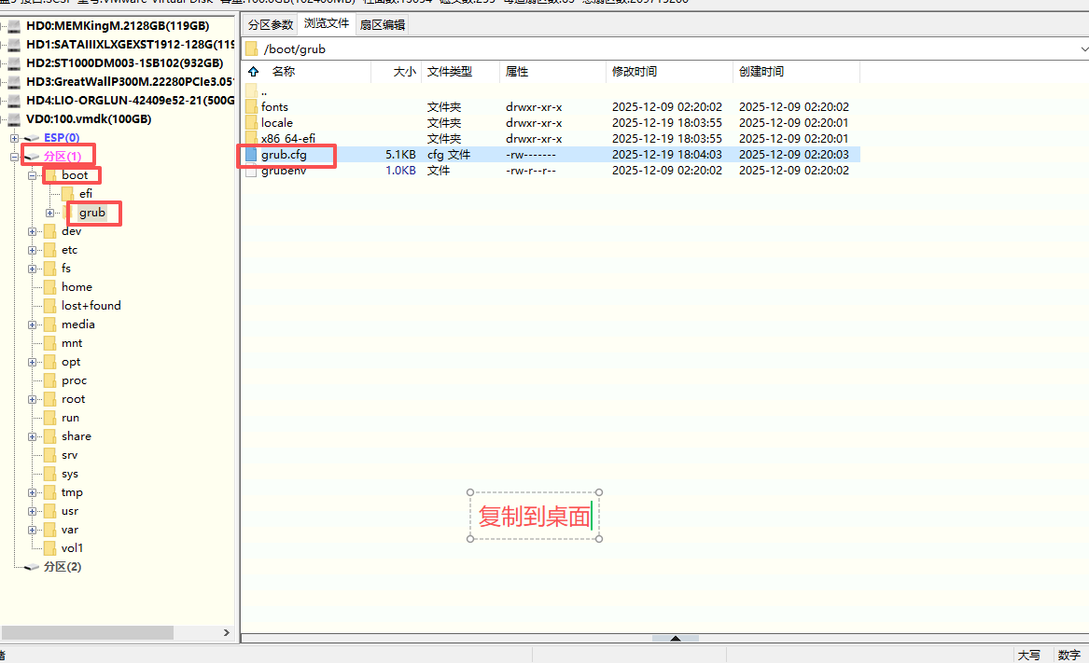Select the fonts folder icon in file list

pos(251,107)
